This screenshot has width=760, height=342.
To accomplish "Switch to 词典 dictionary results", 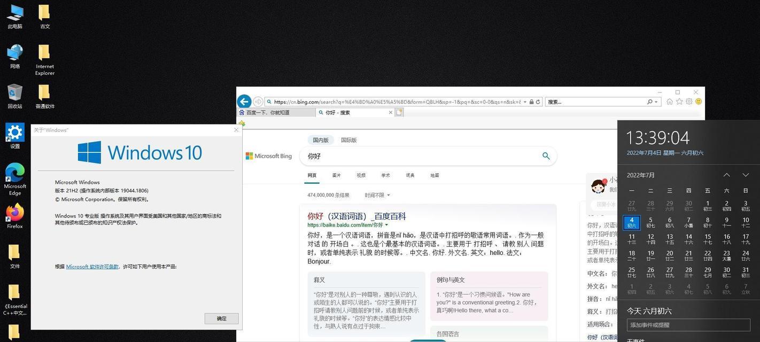I will point(410,175).
